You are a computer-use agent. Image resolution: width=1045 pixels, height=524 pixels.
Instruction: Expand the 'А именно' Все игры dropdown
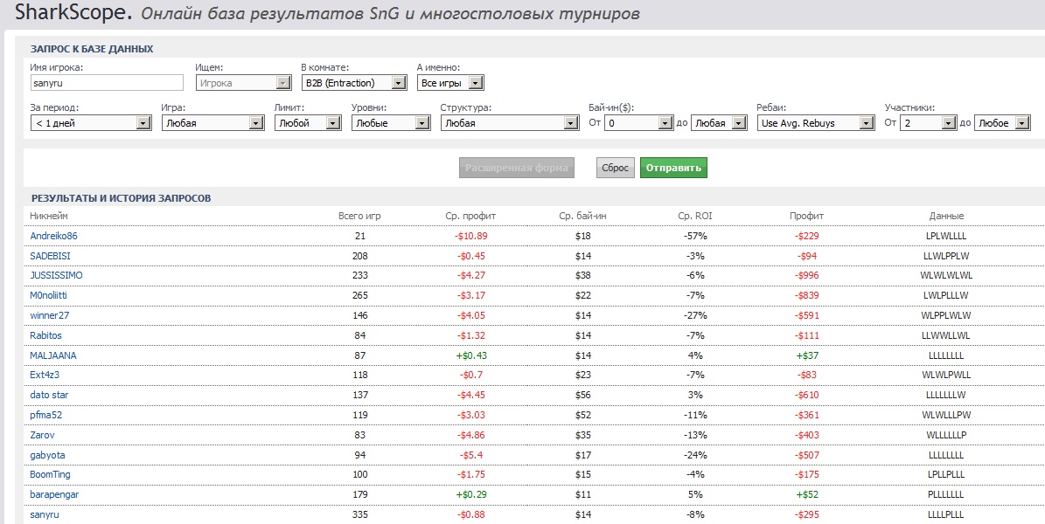pos(450,83)
